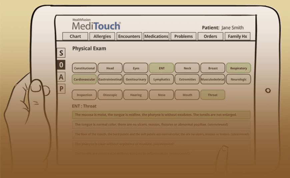Switch to the Allergies tab
Image resolution: width=290 pixels, height=178 pixels.
tap(102, 36)
